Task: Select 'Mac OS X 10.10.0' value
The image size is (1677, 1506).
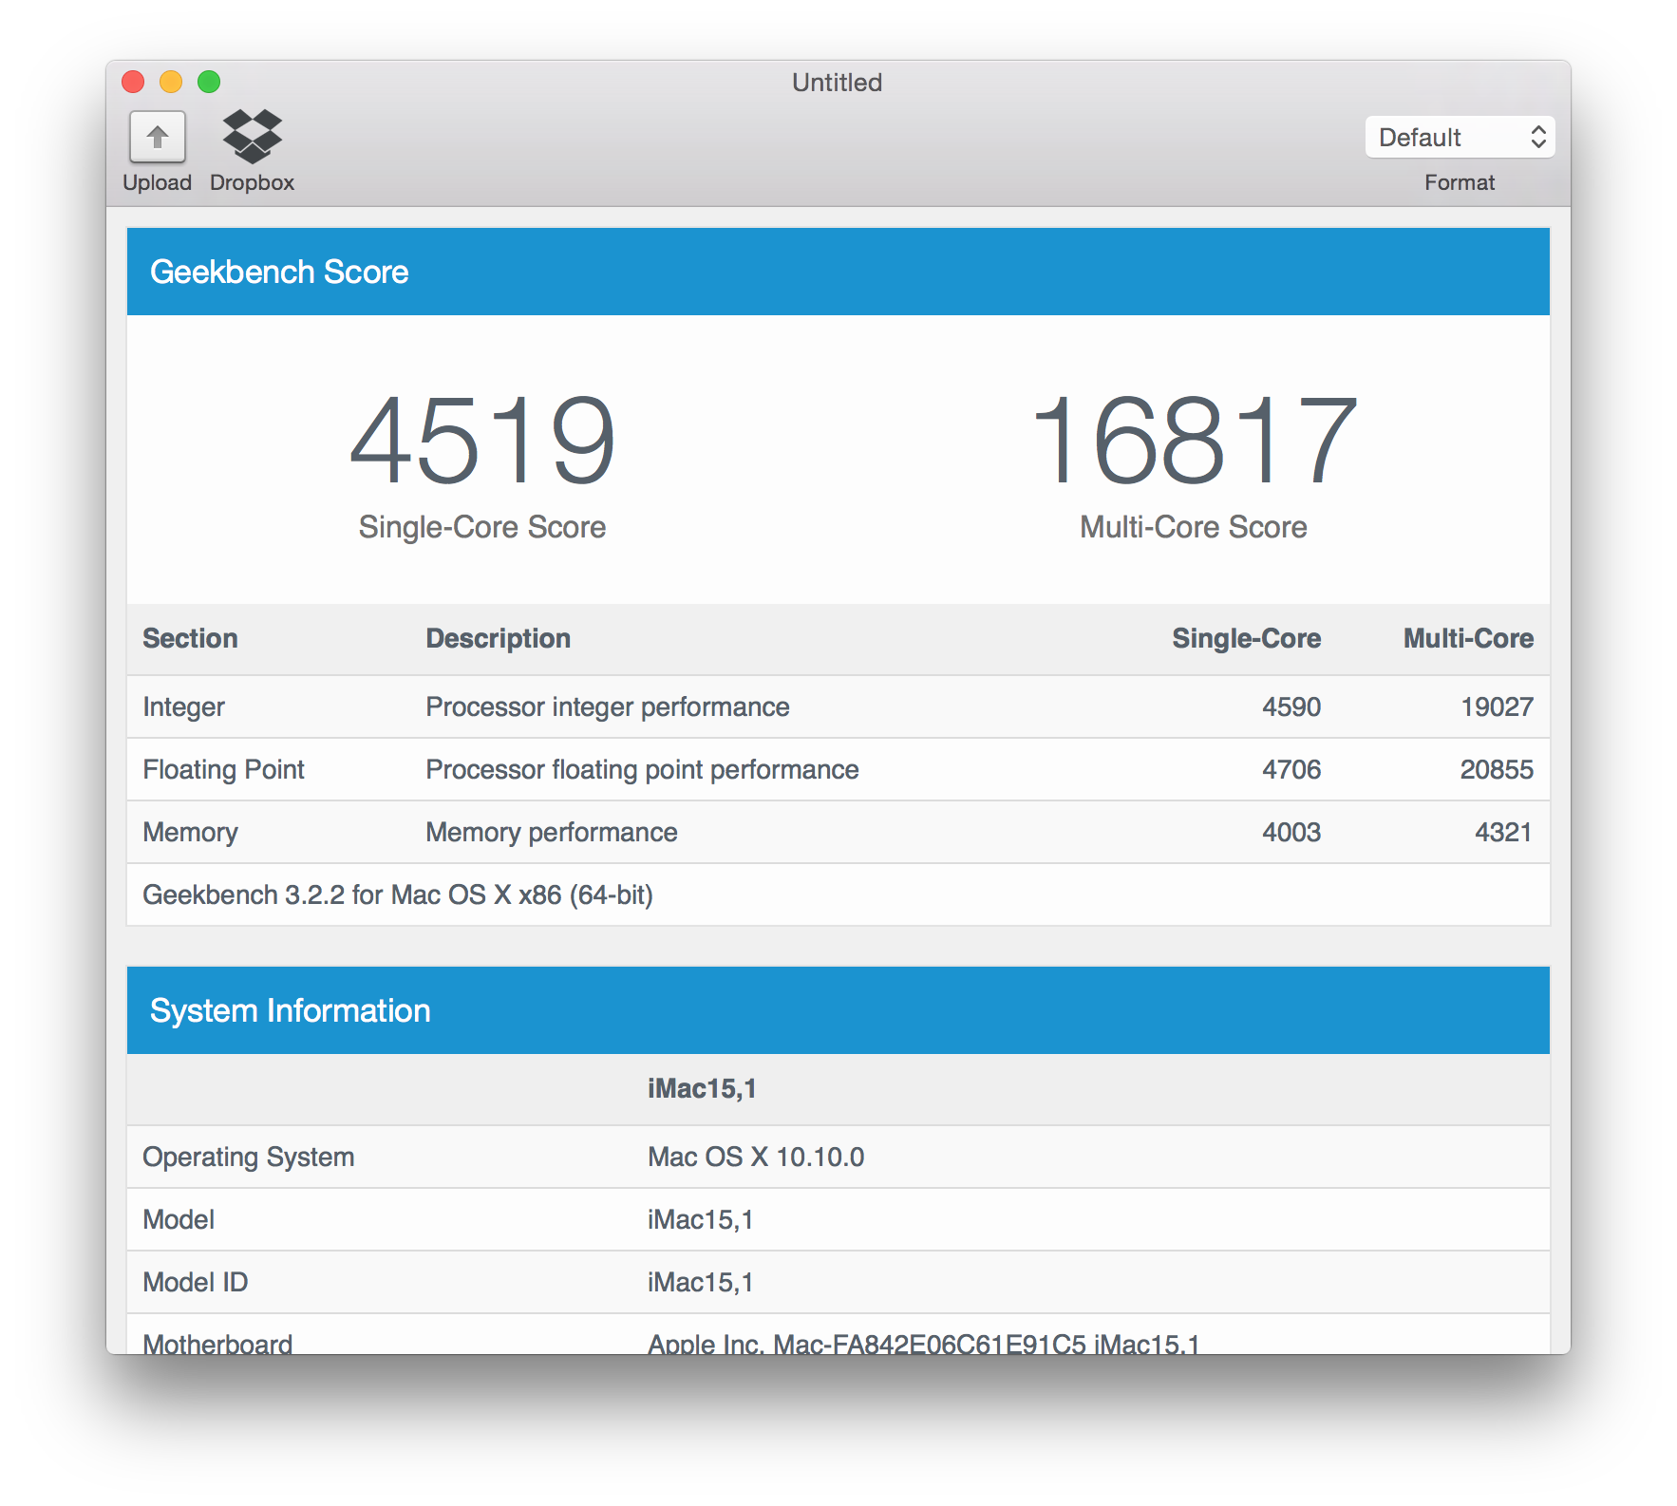Action: [x=756, y=1157]
